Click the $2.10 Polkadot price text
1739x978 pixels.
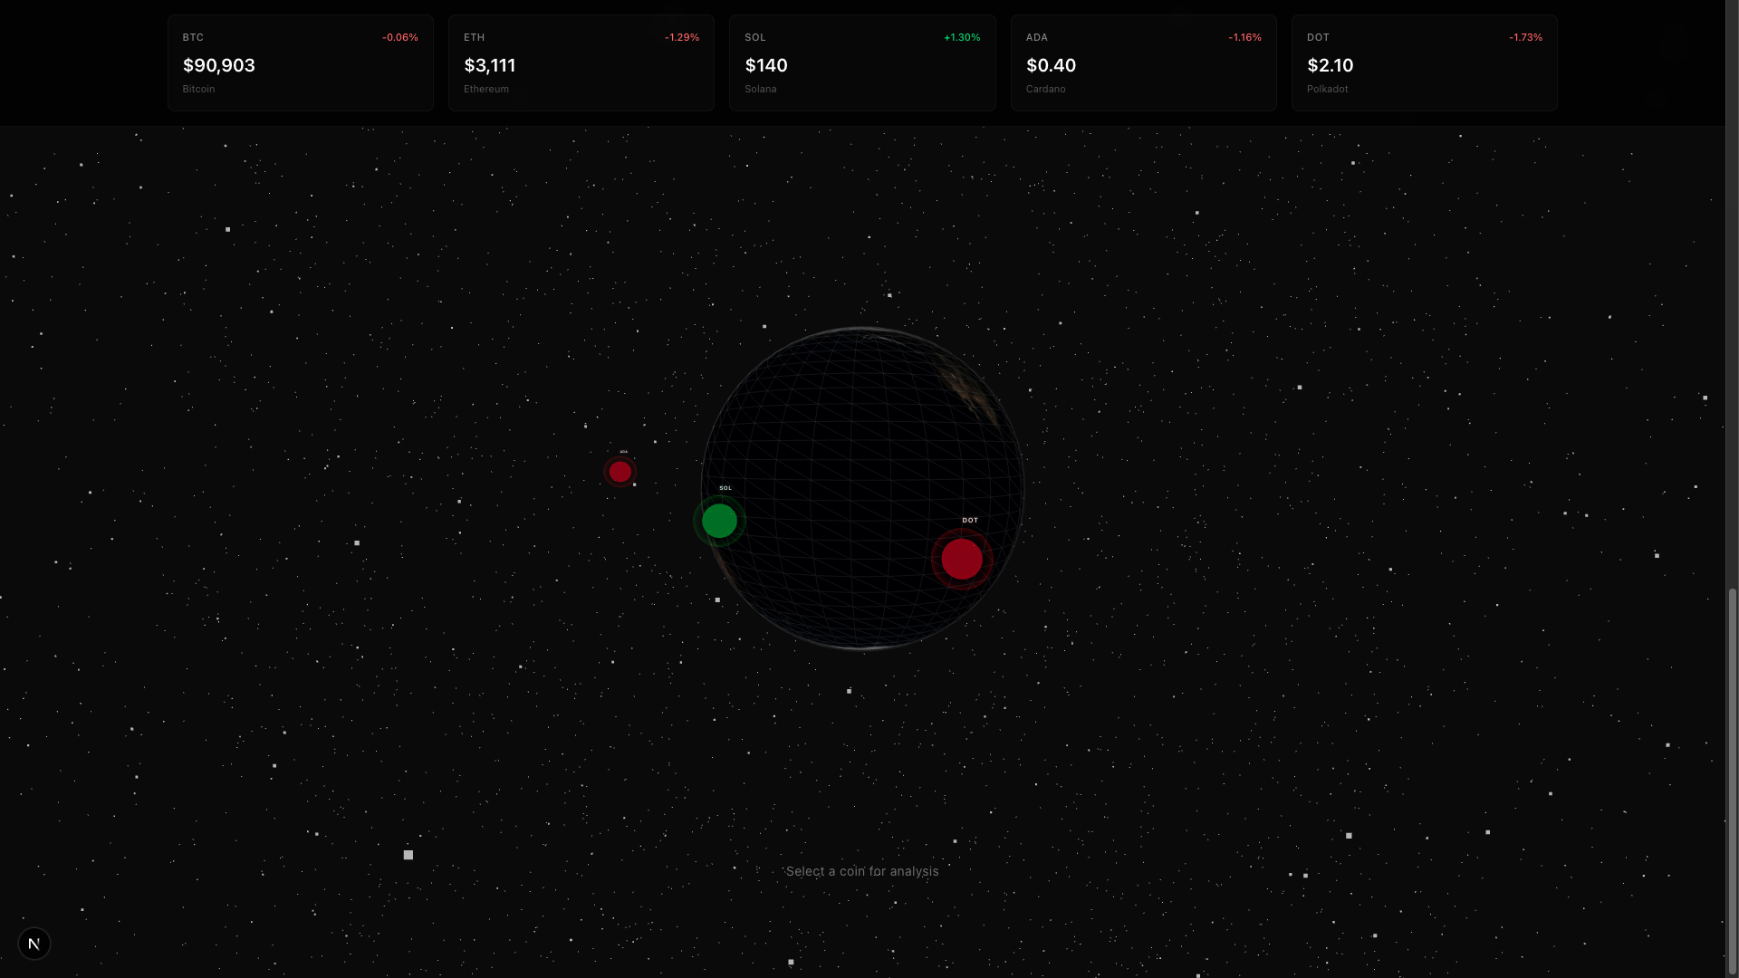point(1331,65)
